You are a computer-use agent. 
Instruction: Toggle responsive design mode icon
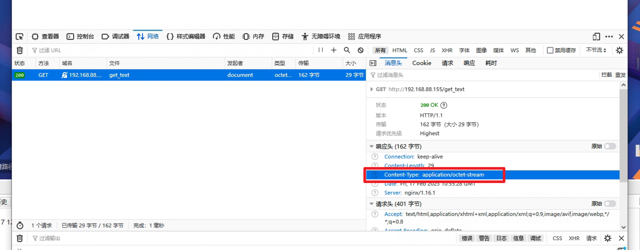[596, 36]
